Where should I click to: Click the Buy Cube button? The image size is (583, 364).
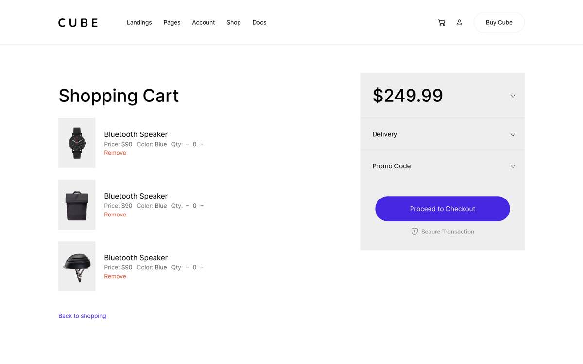[498, 22]
